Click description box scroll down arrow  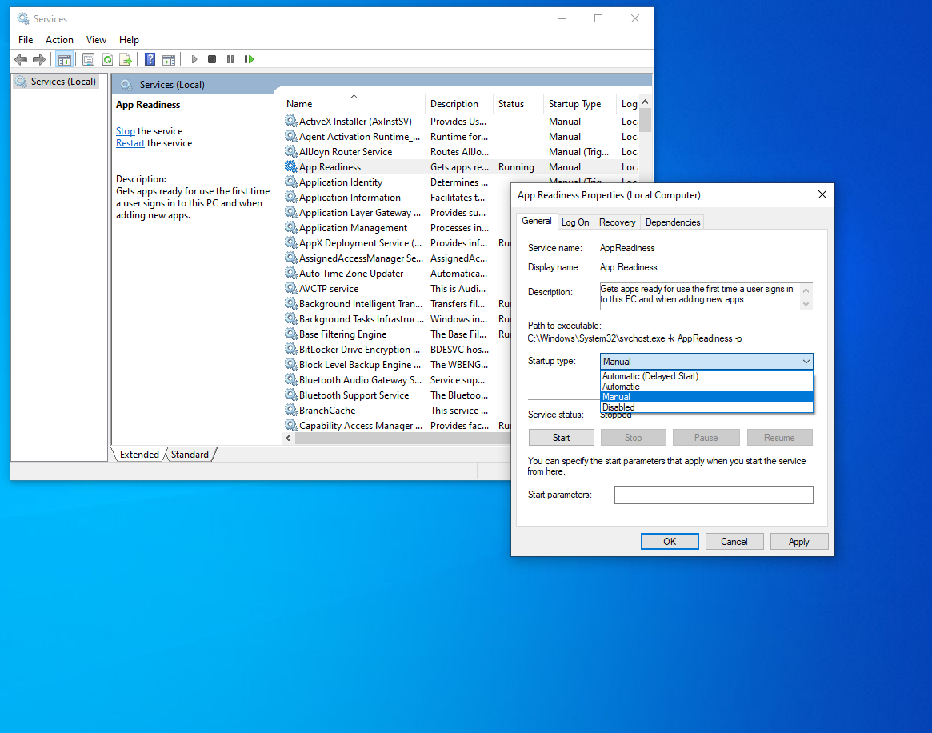[x=806, y=304]
